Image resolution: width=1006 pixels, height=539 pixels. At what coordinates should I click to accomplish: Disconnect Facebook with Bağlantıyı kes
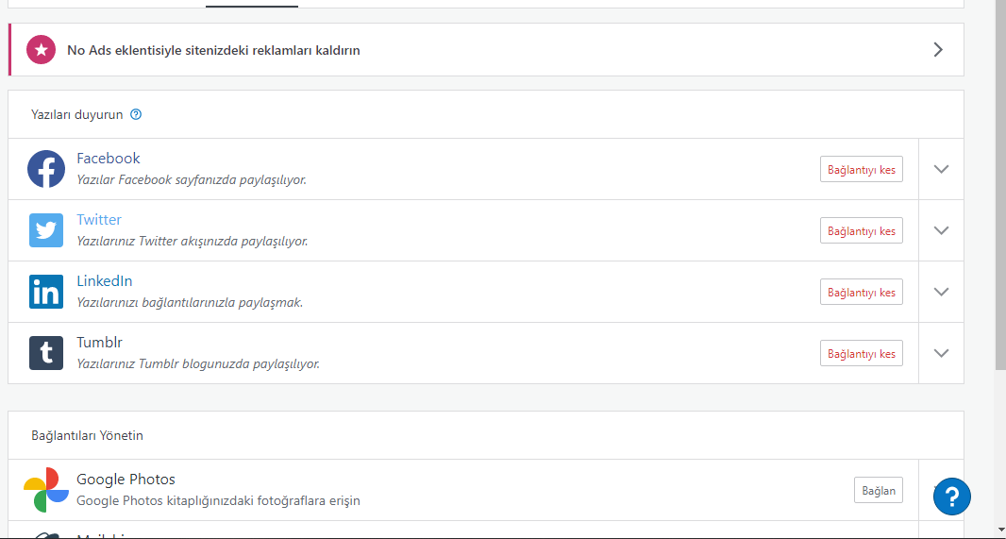[x=861, y=169]
